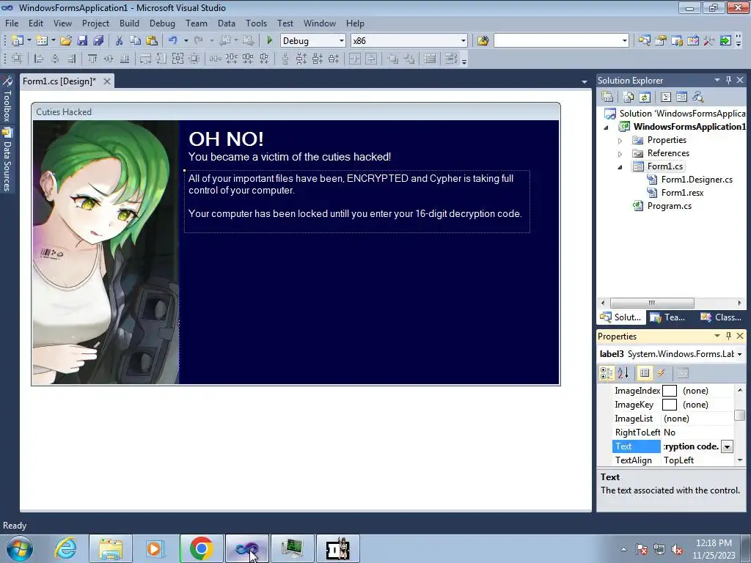This screenshot has width=751, height=563.
Task: Click the Save All icon
Action: click(x=98, y=41)
